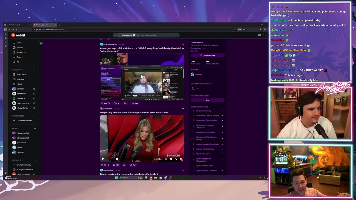
Task: Collapse the sidebar with the hamburger button
Action: coord(41,43)
